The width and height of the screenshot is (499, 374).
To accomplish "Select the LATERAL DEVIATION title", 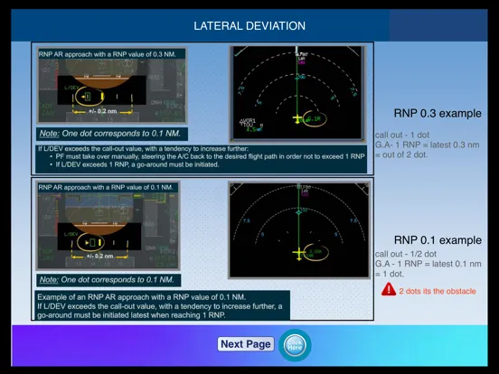I will pos(249,26).
